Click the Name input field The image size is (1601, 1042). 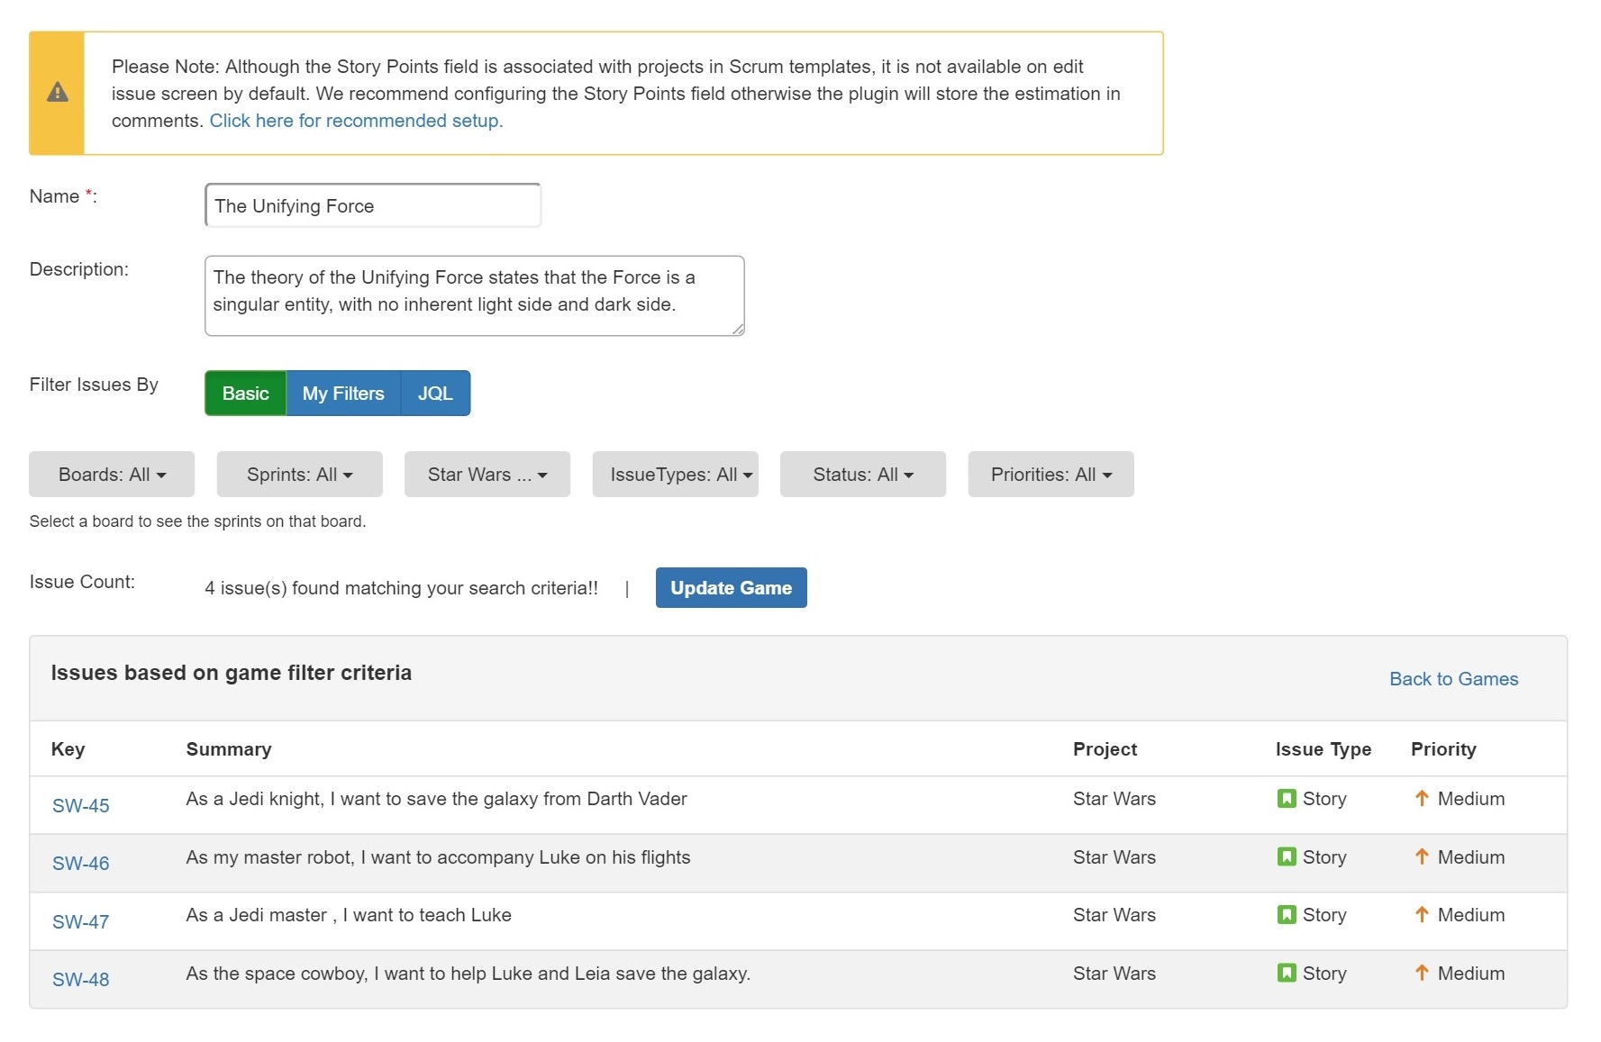click(373, 206)
